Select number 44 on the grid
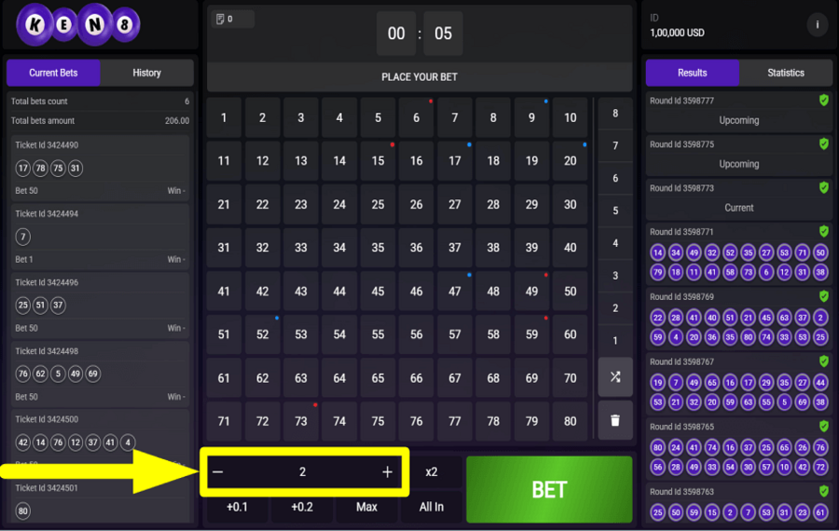 pos(339,291)
